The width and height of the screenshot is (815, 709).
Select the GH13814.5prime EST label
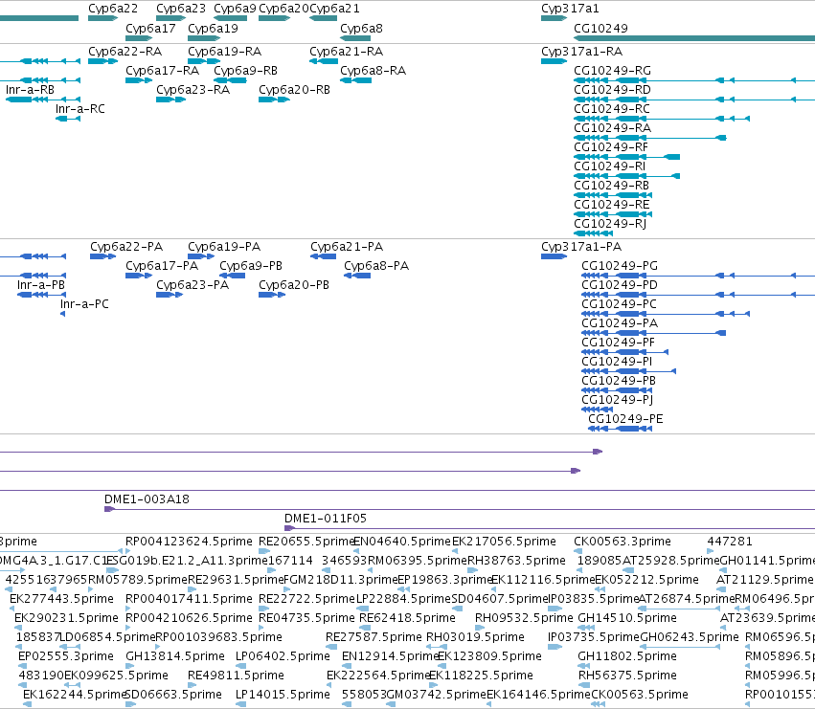pos(175,656)
